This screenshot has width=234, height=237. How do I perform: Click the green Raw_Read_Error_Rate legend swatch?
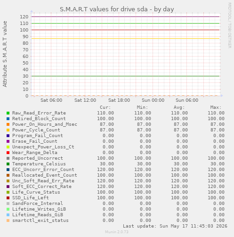(x=8, y=113)
